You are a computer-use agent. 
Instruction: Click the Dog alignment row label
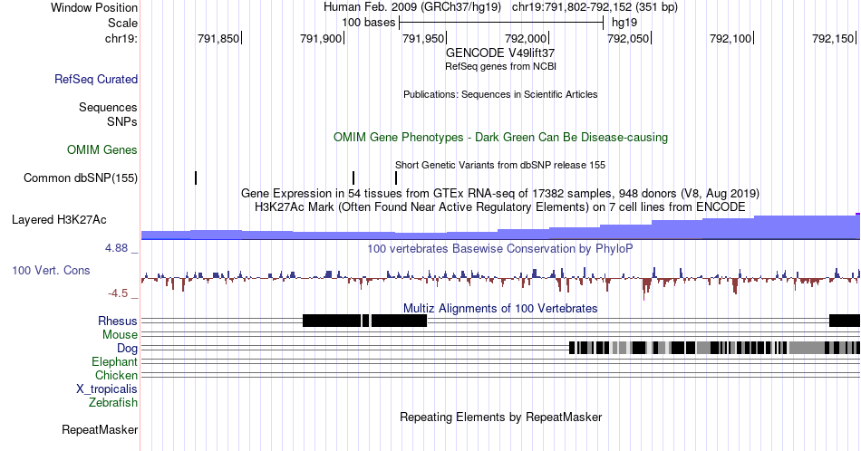[x=128, y=349]
